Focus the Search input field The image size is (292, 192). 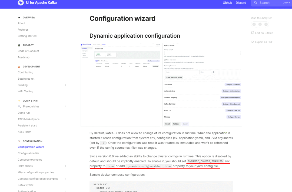pyautogui.click(x=271, y=3)
